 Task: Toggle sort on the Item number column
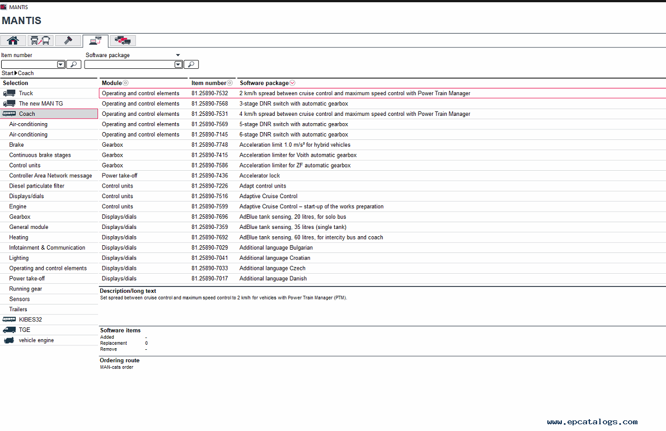point(229,83)
